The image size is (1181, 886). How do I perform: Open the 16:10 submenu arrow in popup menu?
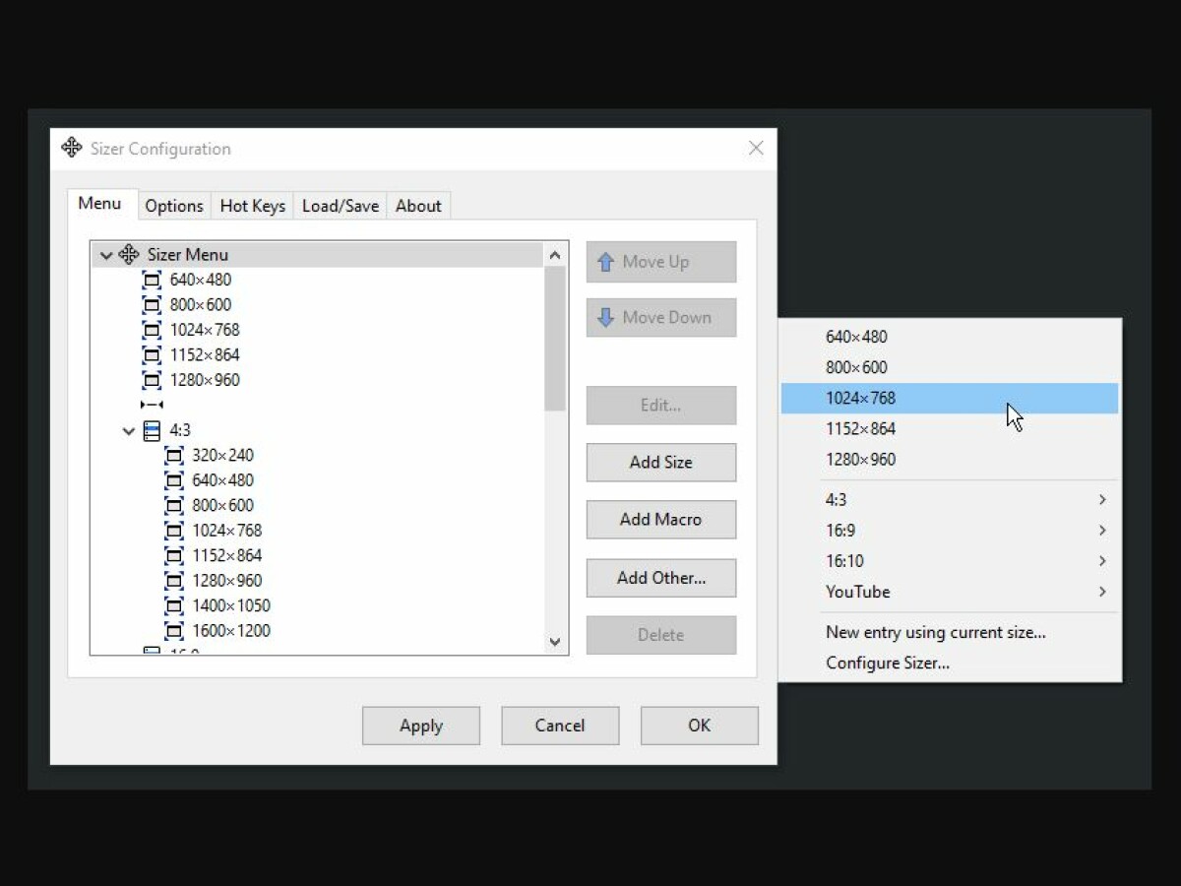pyautogui.click(x=1102, y=561)
